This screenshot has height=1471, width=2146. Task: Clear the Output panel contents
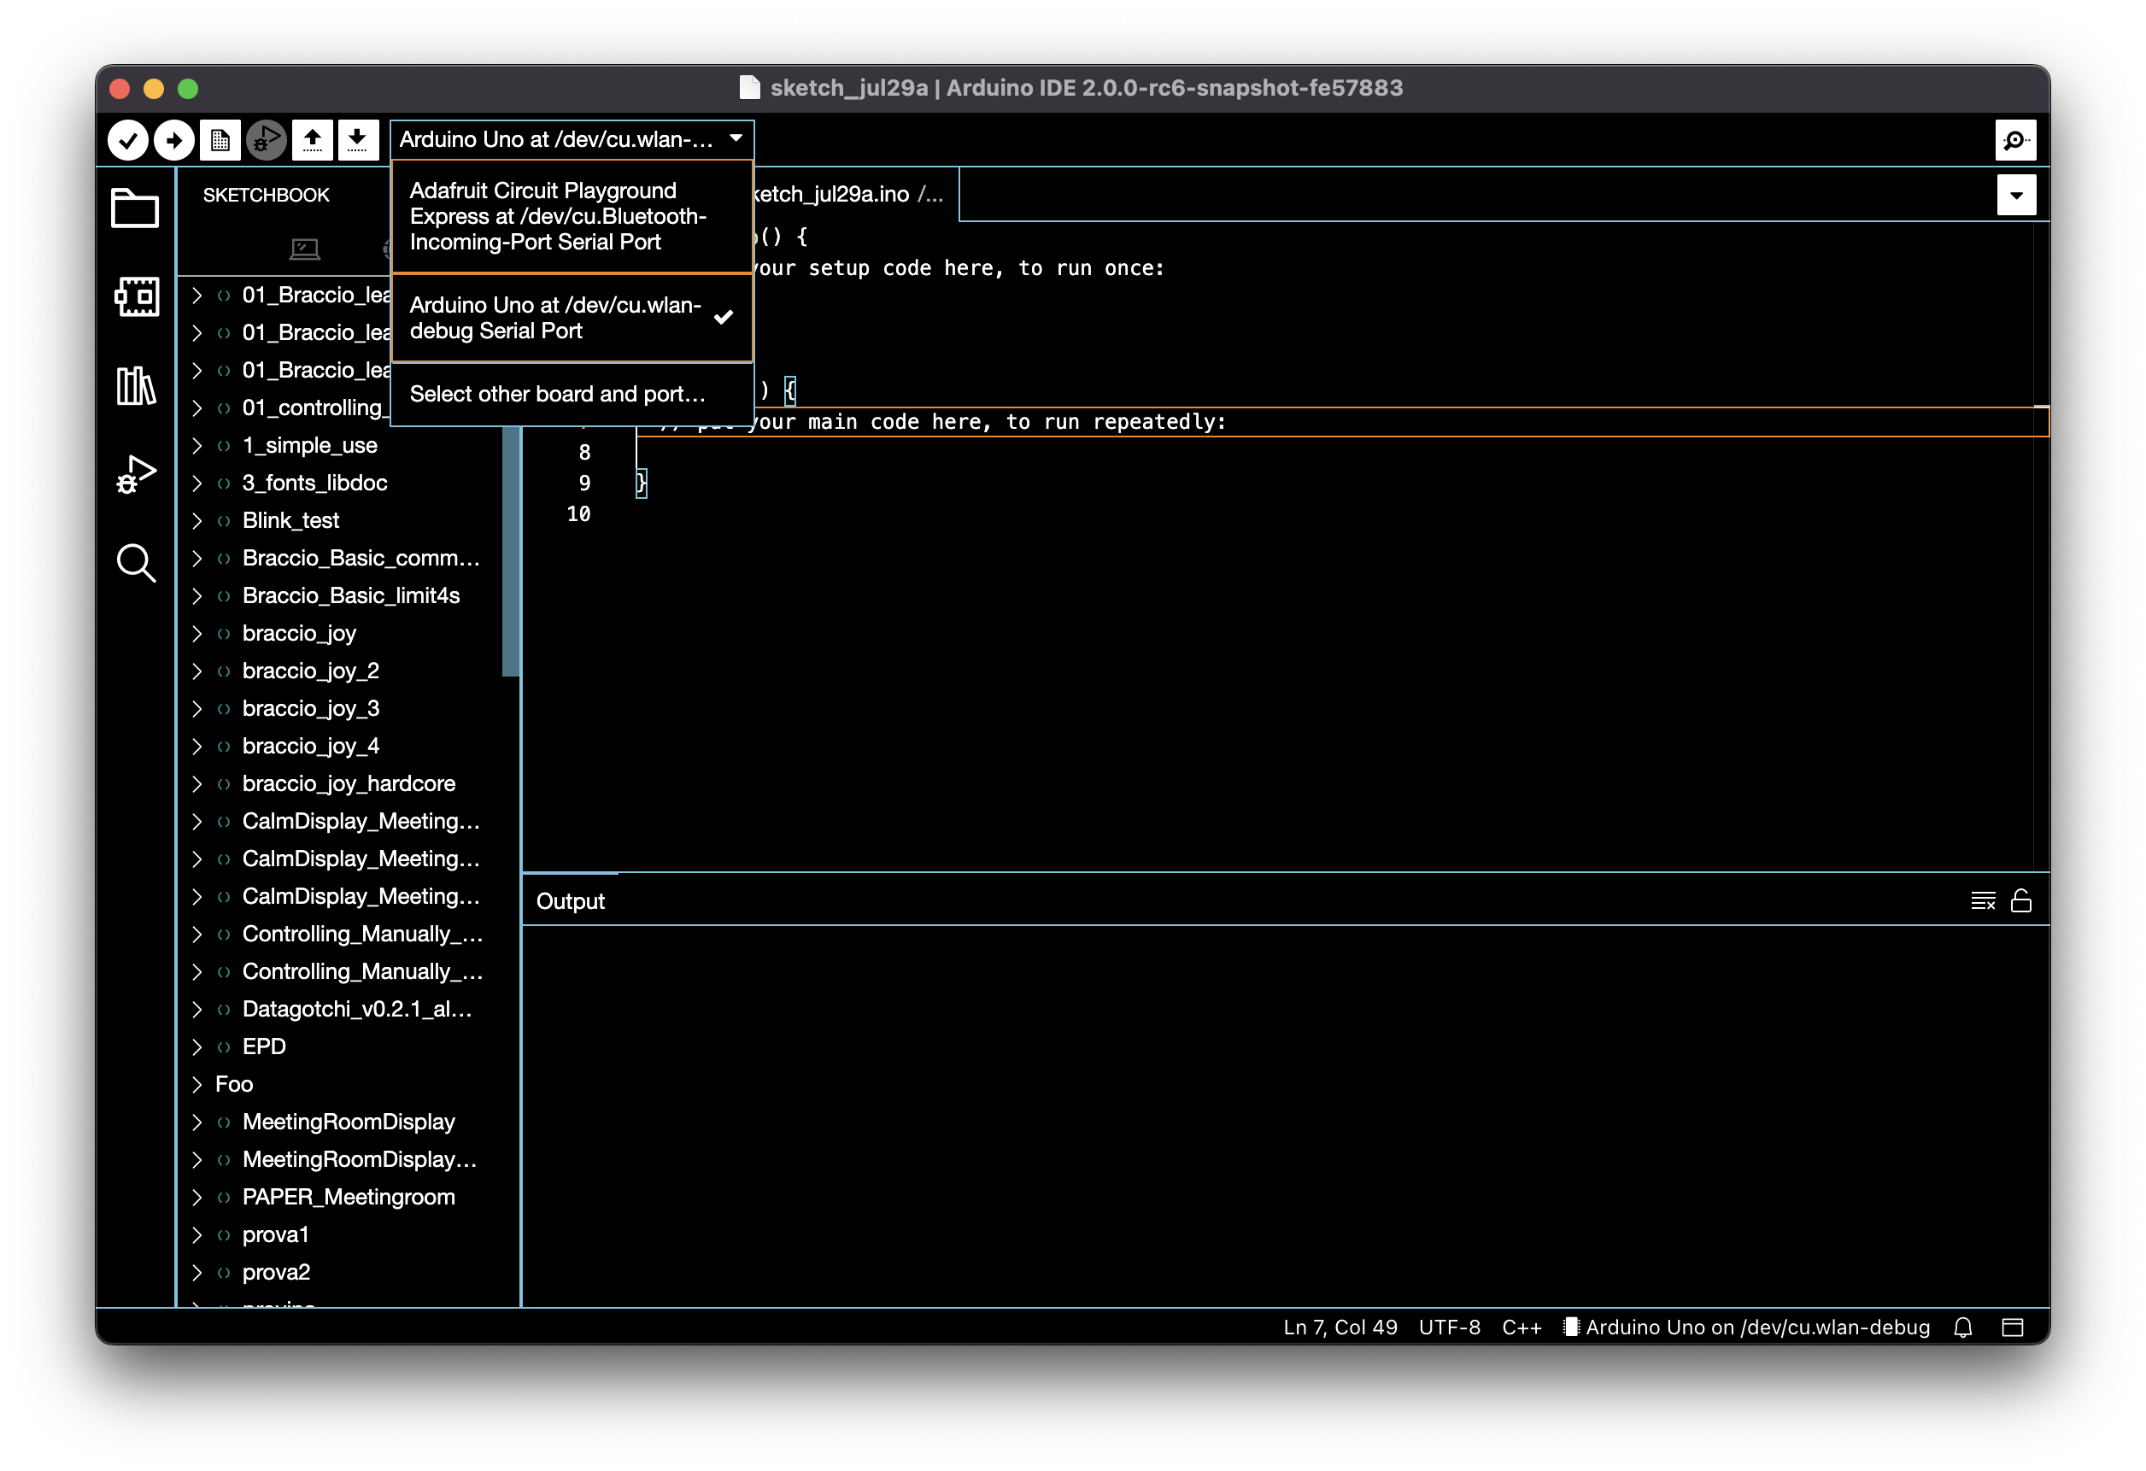point(1983,900)
